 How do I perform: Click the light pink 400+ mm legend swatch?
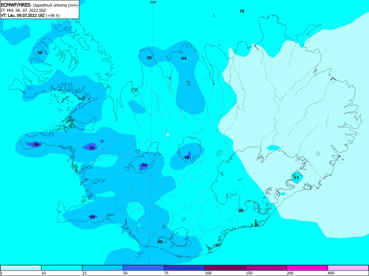(x=348, y=268)
